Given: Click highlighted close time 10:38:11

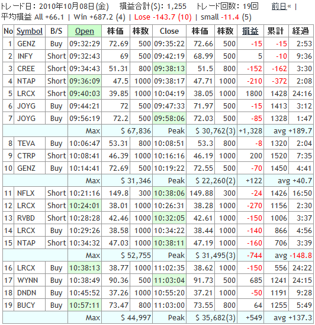Looking at the screenshot, I should [169, 243].
